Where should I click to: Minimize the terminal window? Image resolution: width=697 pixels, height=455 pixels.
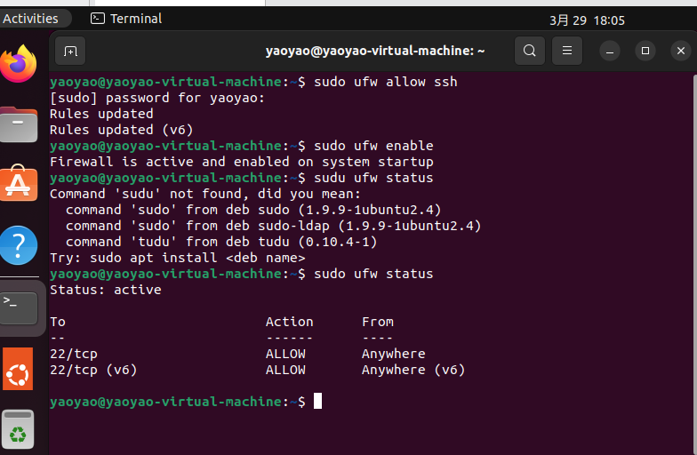point(610,52)
